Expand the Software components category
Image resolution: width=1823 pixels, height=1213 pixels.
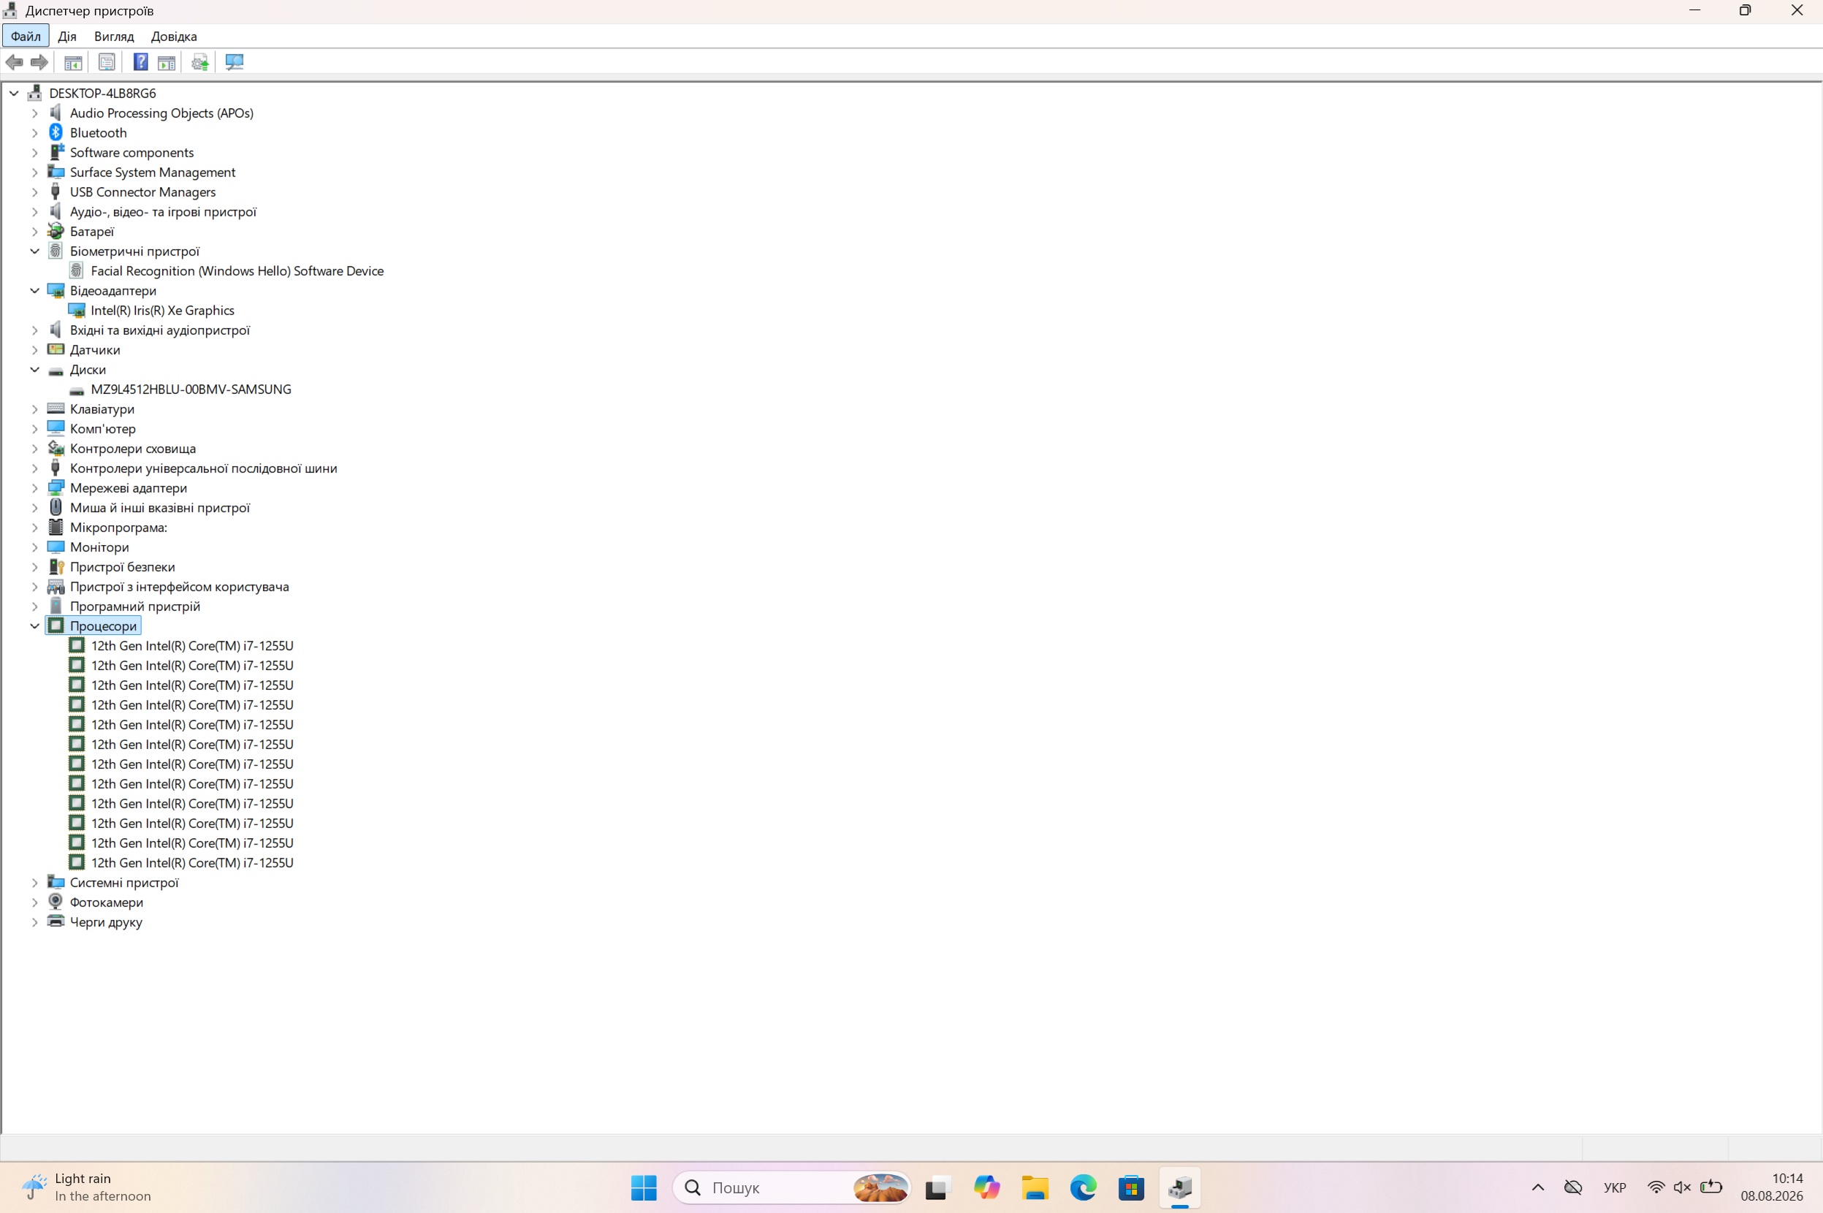point(34,153)
